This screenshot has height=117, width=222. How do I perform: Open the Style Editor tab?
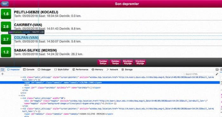point(62,69)
